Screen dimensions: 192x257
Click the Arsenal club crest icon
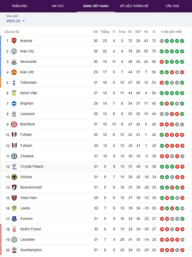pyautogui.click(x=14, y=41)
